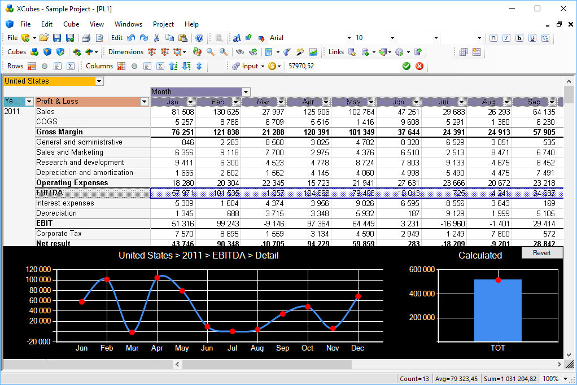Click the Help question mark icon
Screen dimensions: 577x385
[199, 38]
